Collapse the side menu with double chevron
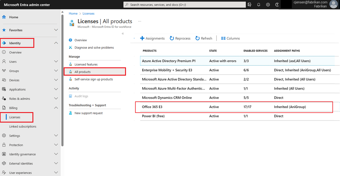Viewport: 340px width, 176px height. point(123,33)
